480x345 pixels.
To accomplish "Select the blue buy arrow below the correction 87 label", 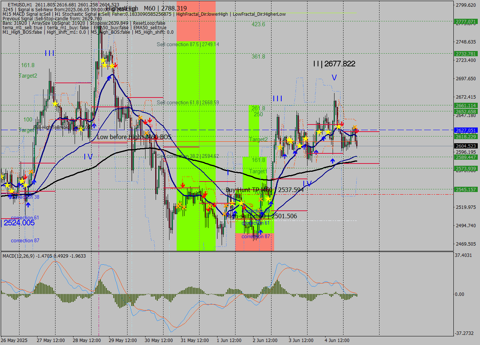I will point(261,231).
